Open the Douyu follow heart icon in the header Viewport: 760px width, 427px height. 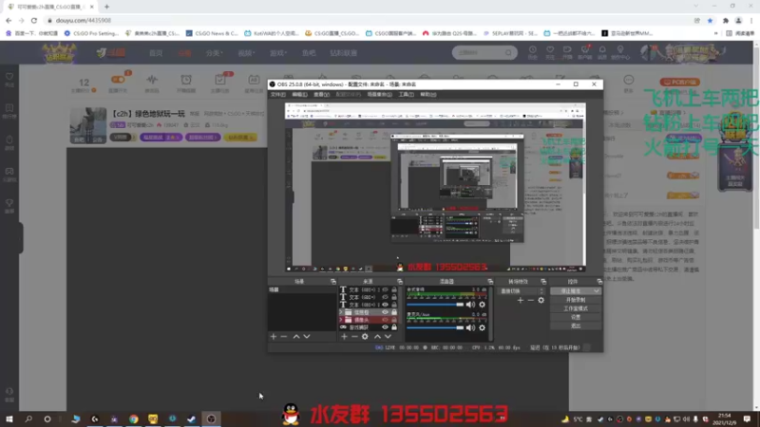click(x=550, y=50)
